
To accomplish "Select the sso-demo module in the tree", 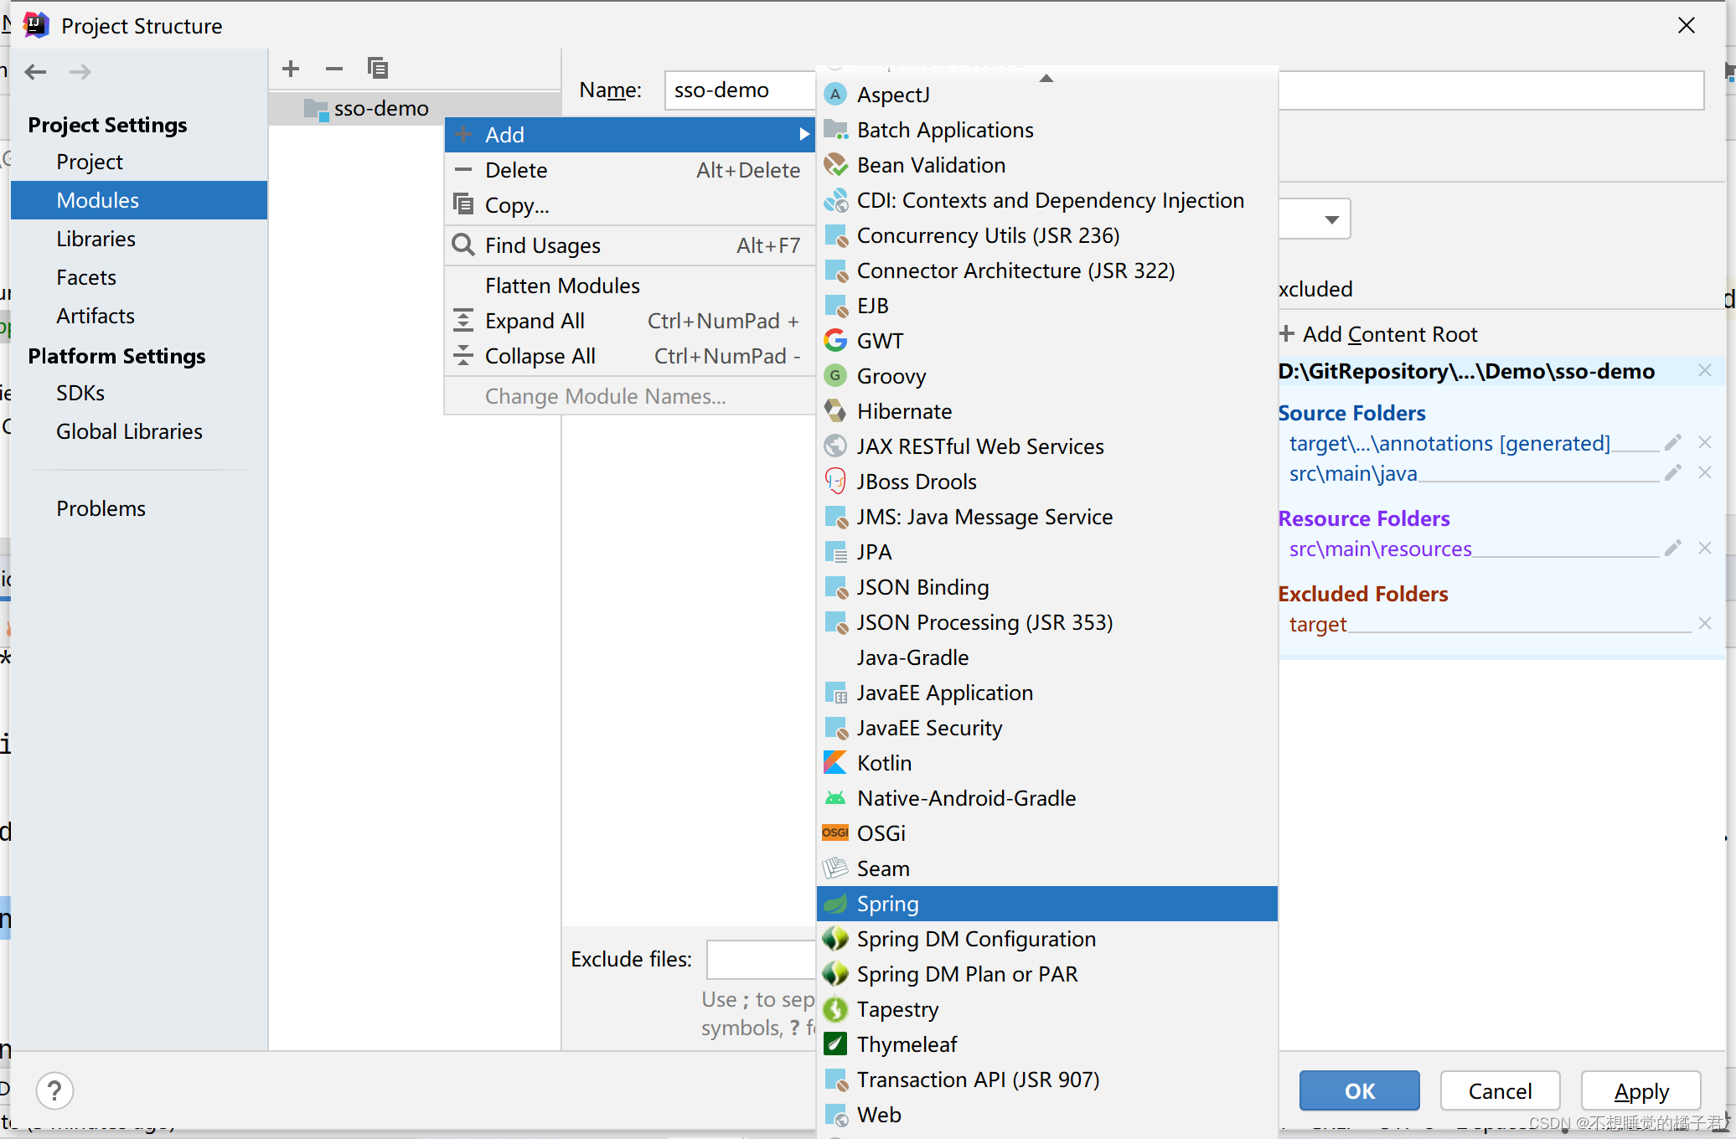I will coord(380,109).
